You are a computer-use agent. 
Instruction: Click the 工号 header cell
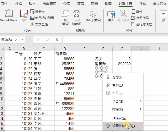[23, 54]
